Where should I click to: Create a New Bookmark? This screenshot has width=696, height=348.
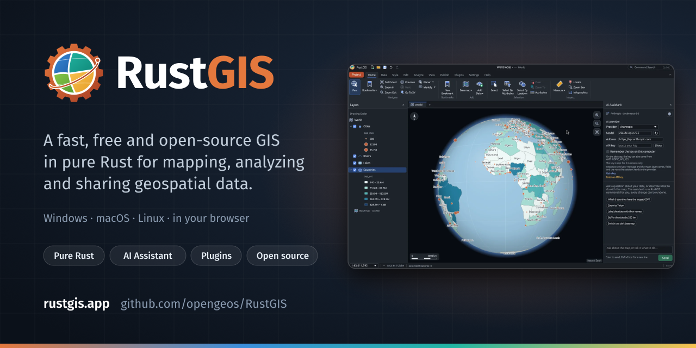tap(447, 87)
